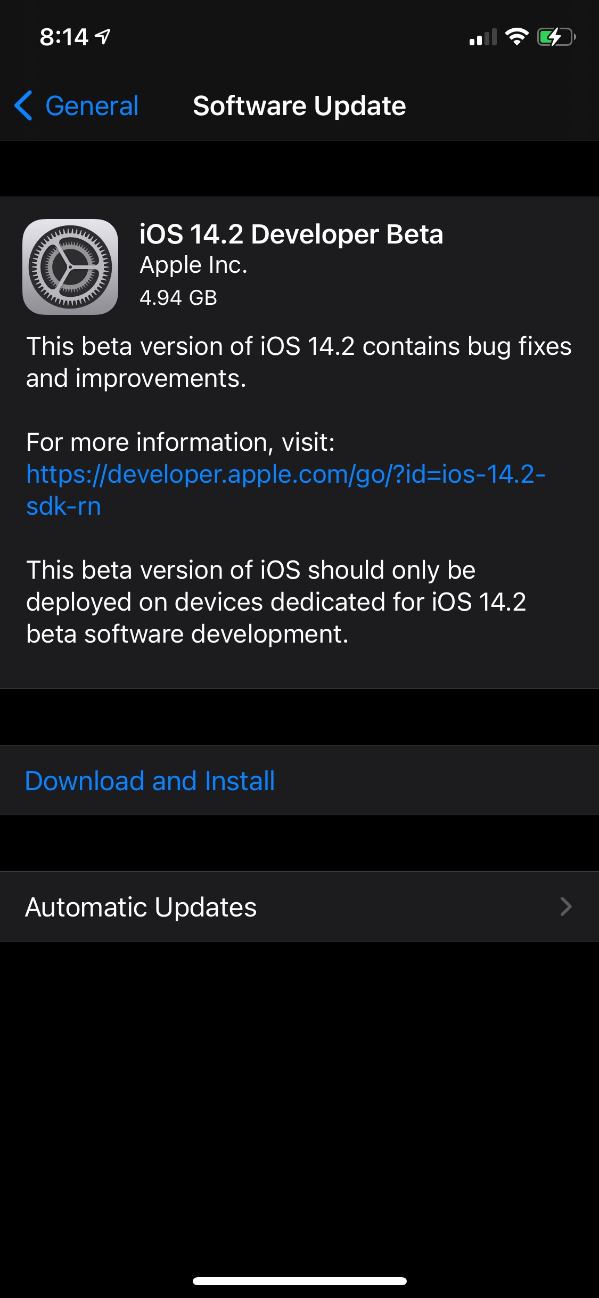Tap the 4.94 GB size label
Screen dimensions: 599x1298
(178, 297)
